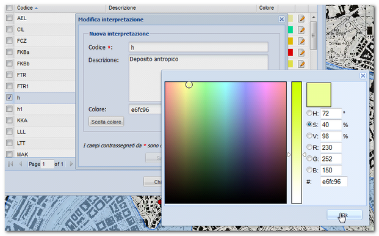This screenshot has width=379, height=236.
Task: Select the V (value) radio button
Action: click(309, 136)
